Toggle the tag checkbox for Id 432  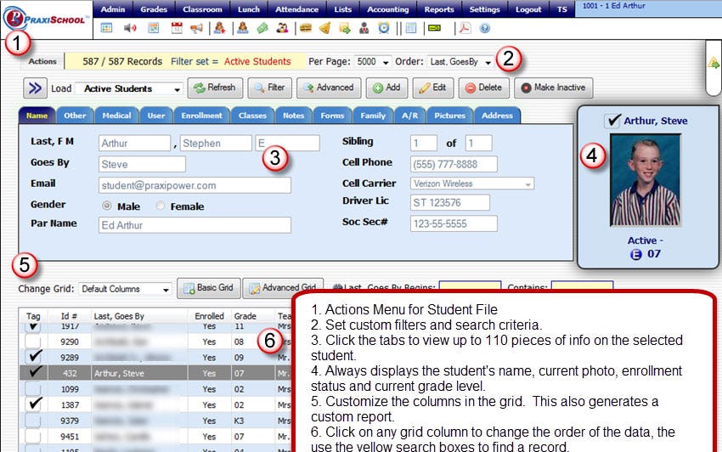point(34,372)
